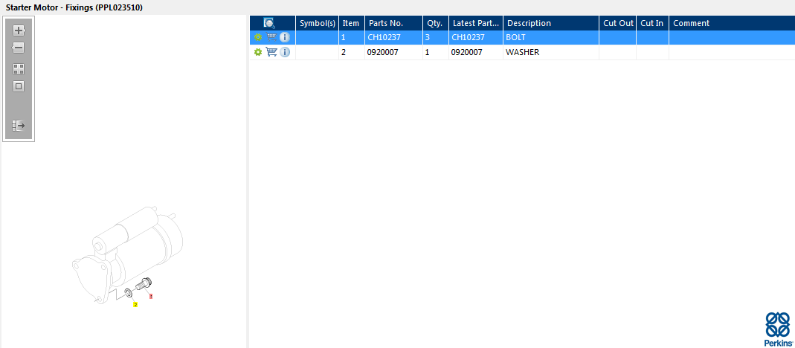
Task: Click item number 1 cell in table
Action: 351,37
